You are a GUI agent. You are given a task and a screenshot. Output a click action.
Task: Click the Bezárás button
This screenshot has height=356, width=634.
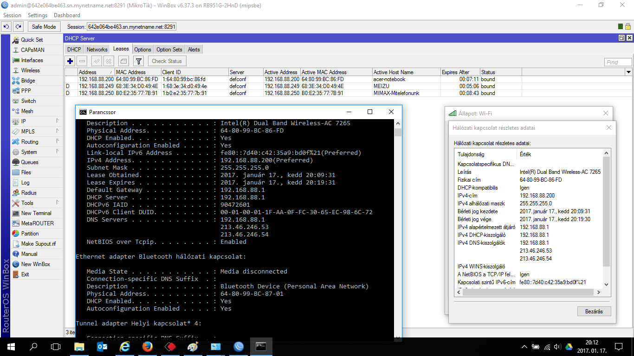pyautogui.click(x=594, y=311)
